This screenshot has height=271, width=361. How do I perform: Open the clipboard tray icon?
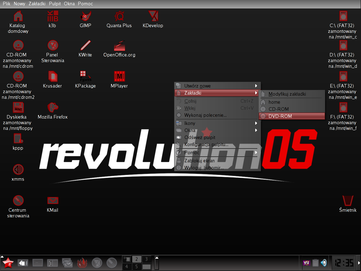click(316, 263)
